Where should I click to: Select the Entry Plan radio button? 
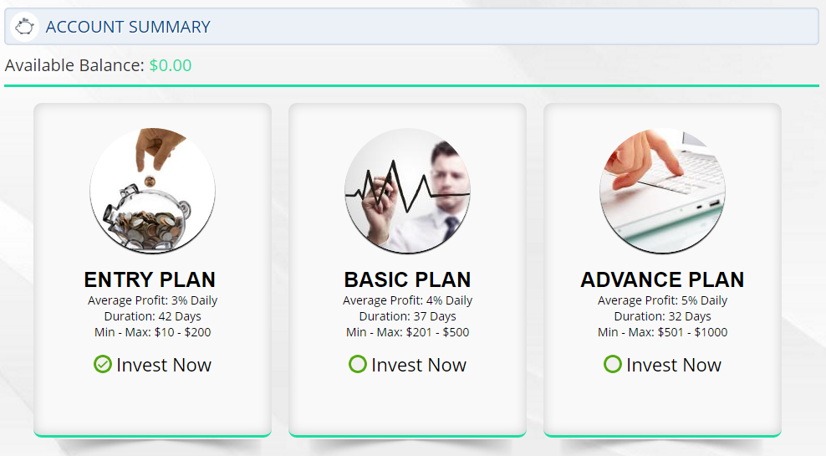pyautogui.click(x=103, y=365)
